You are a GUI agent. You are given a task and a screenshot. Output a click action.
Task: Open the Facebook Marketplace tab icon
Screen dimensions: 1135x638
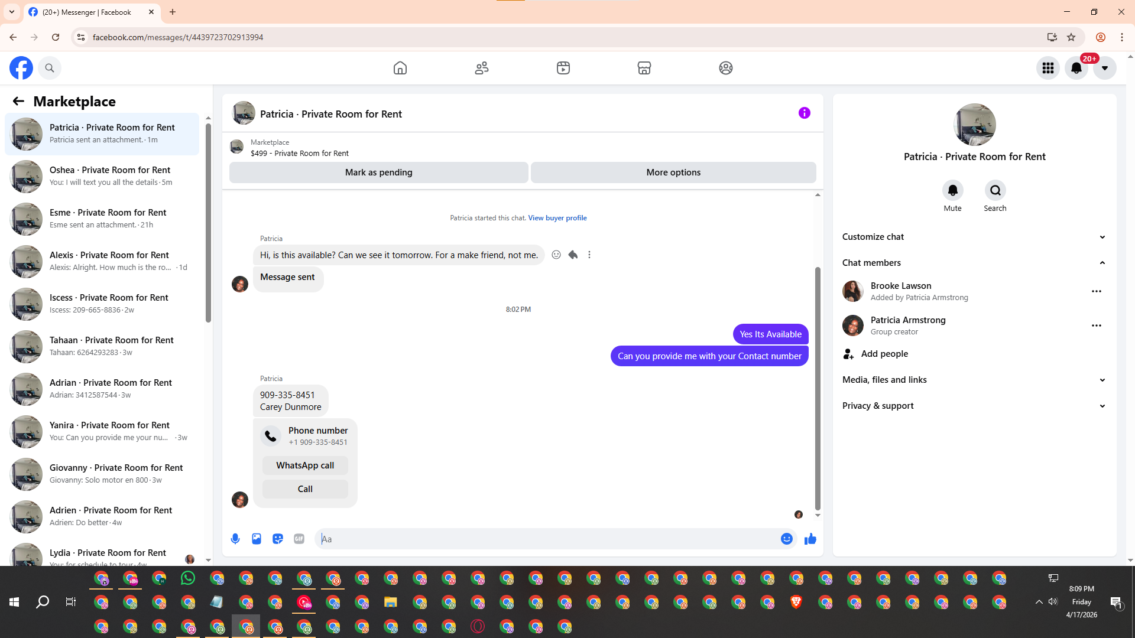[644, 68]
